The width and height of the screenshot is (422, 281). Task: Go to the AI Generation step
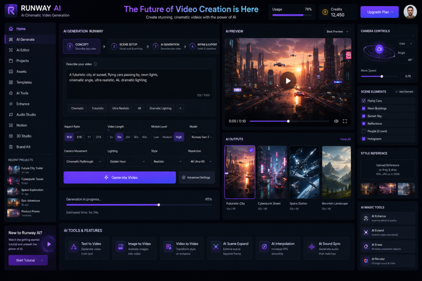(x=167, y=46)
